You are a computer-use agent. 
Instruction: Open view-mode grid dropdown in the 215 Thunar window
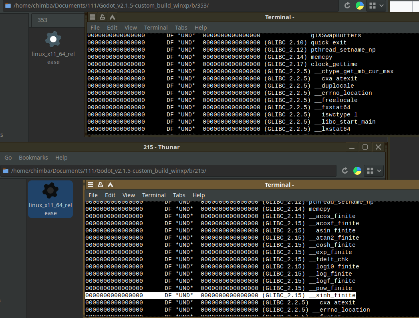(374, 171)
